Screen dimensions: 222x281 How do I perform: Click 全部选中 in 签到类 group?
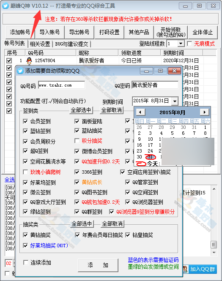pyautogui.click(x=81, y=110)
